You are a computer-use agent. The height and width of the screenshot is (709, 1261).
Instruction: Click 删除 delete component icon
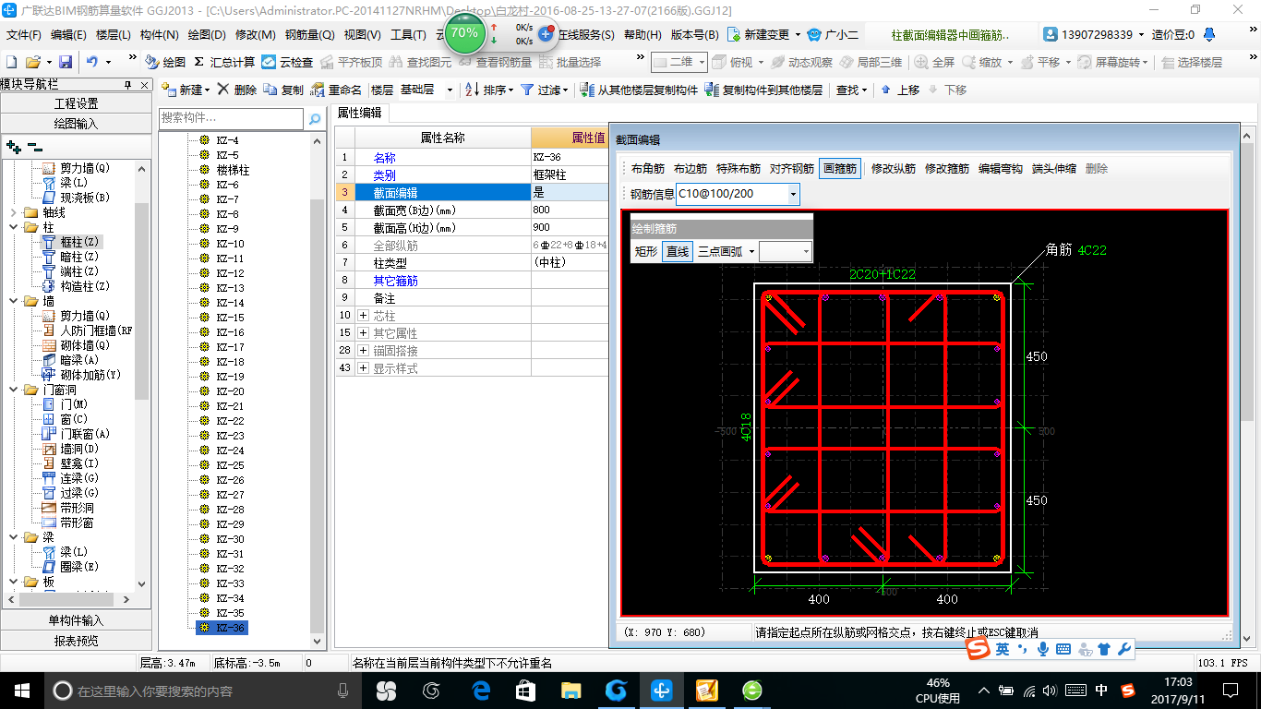click(237, 90)
